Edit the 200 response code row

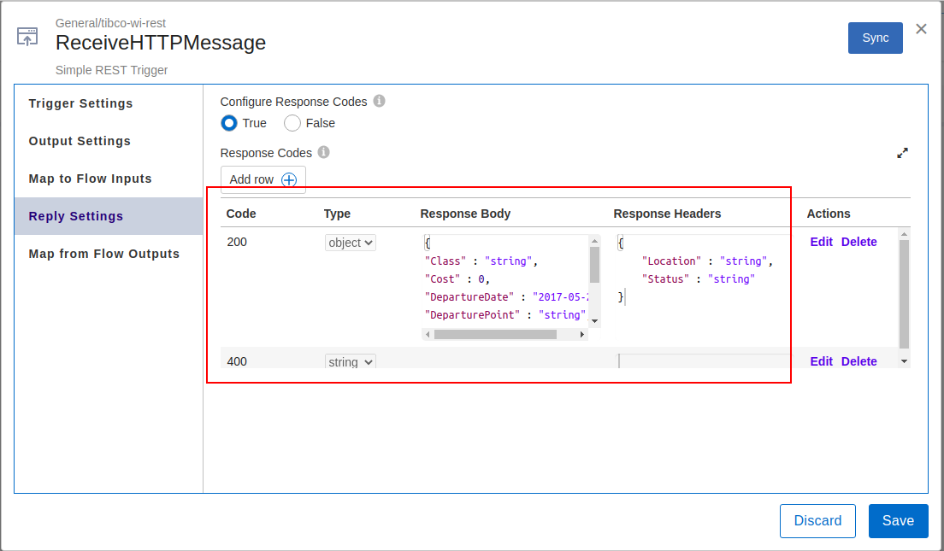pos(821,242)
